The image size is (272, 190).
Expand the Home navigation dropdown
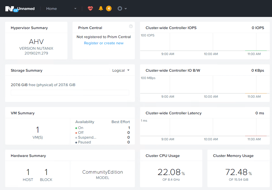[x=75, y=8]
